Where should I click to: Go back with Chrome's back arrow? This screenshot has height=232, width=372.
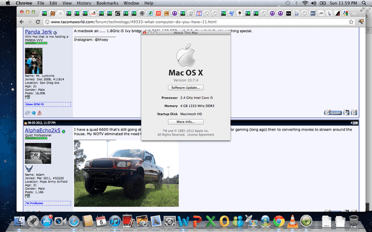tap(22, 22)
